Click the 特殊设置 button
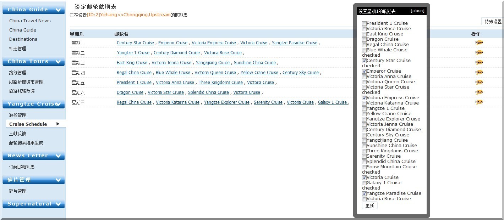The image size is (504, 220). click(493, 22)
